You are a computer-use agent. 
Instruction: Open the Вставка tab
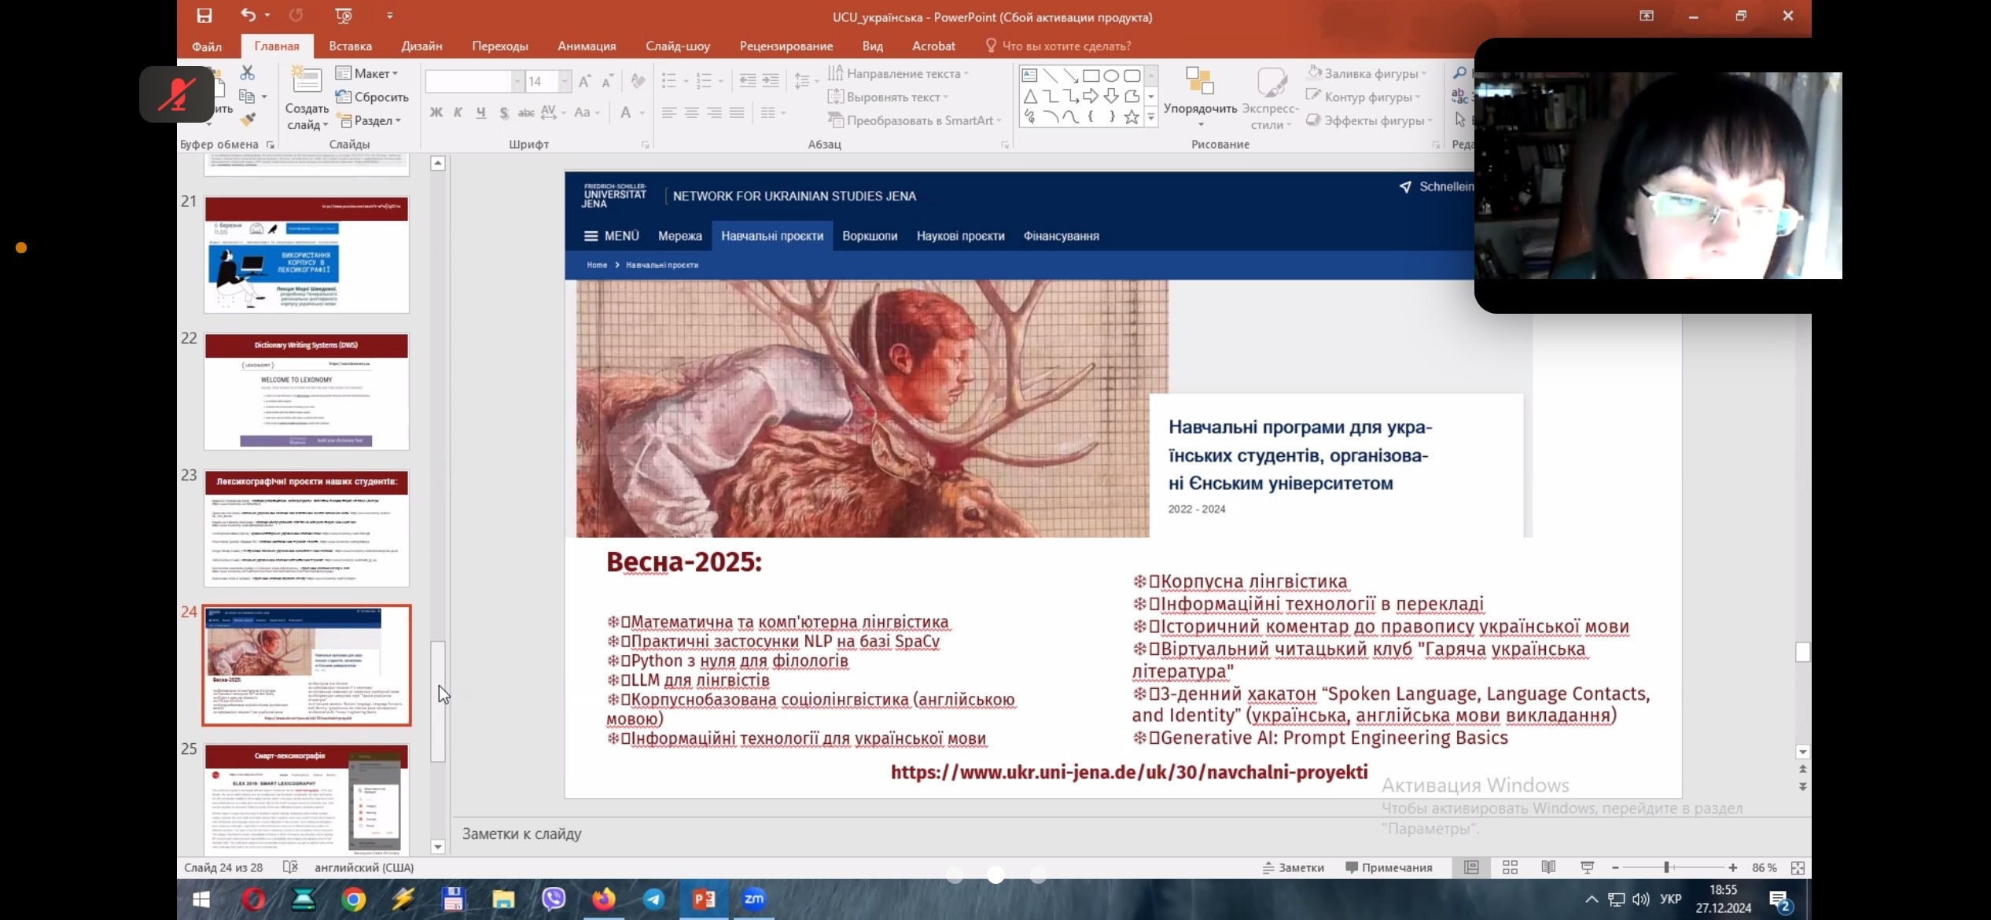click(x=350, y=46)
